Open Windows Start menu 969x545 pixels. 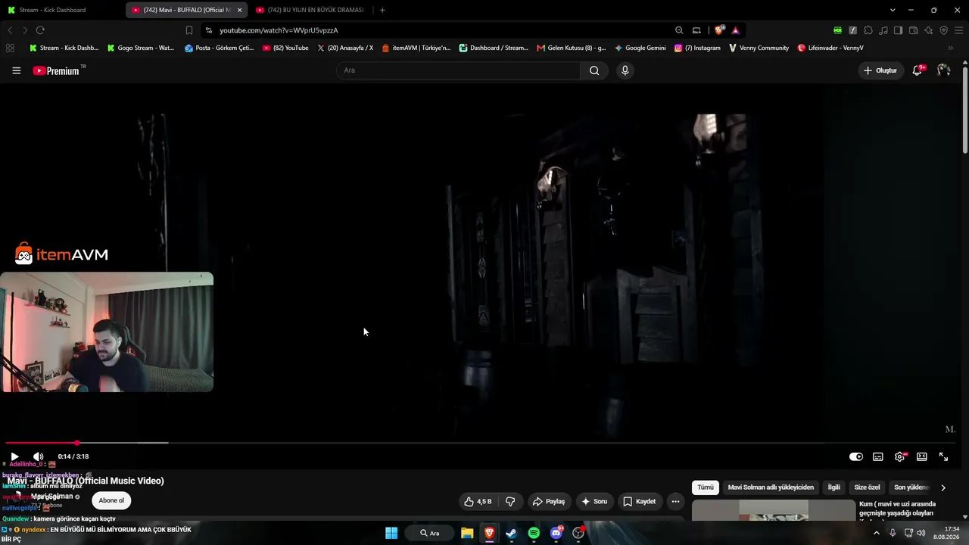tap(391, 533)
